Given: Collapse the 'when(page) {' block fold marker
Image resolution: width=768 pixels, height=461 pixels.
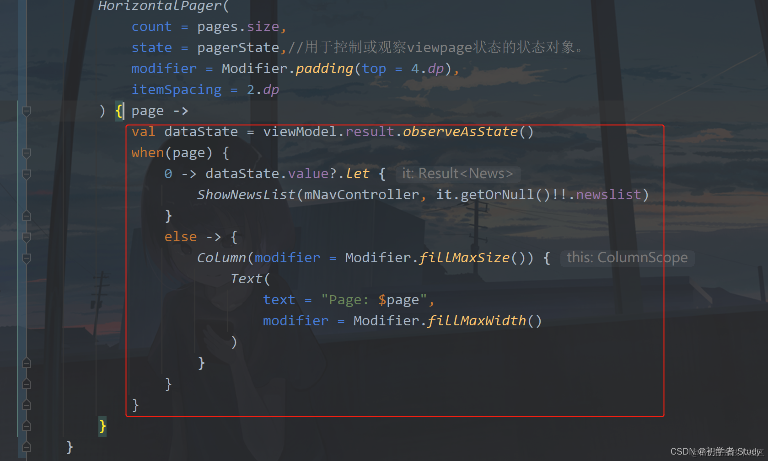Looking at the screenshot, I should (x=27, y=153).
